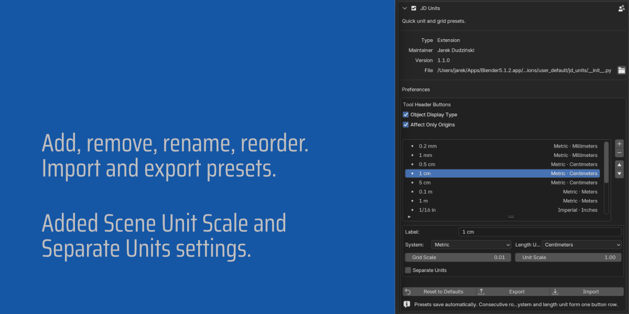Add a new preset with plus button
The width and height of the screenshot is (629, 314).
[x=619, y=144]
